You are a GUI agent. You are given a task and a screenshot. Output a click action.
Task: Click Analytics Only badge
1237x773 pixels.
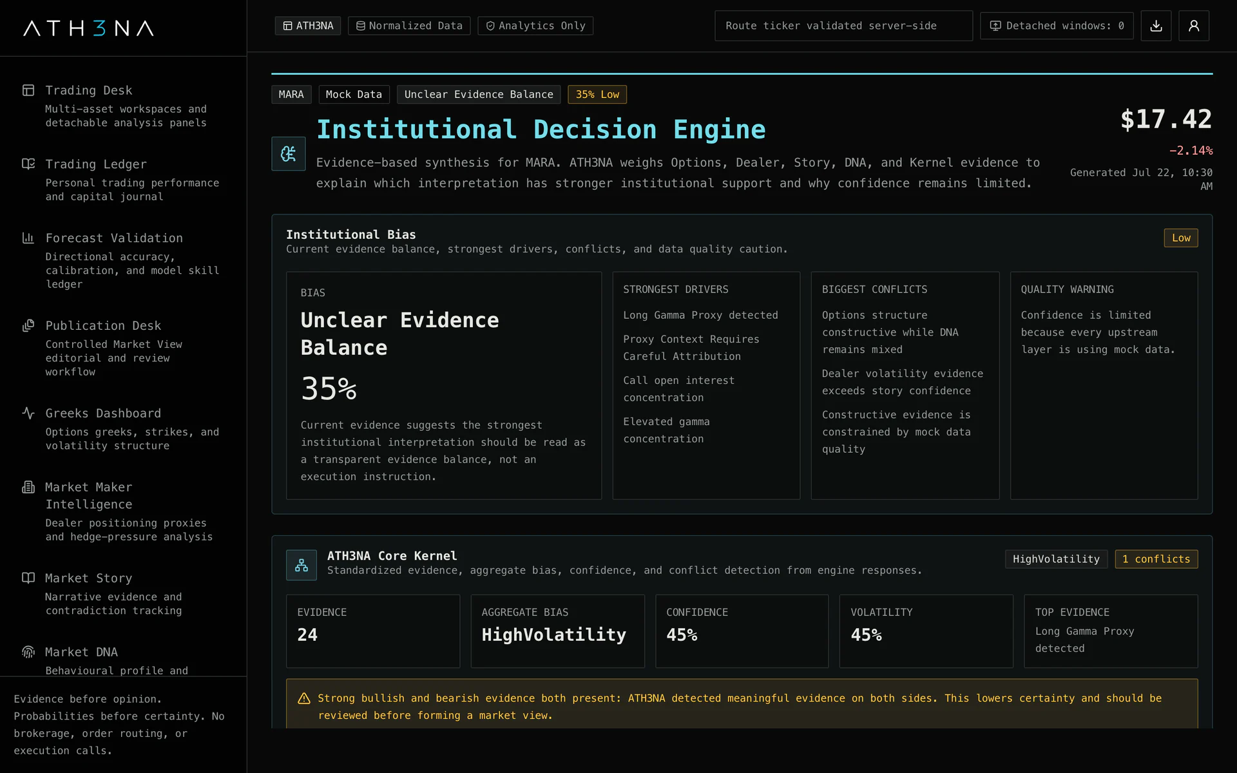point(535,26)
